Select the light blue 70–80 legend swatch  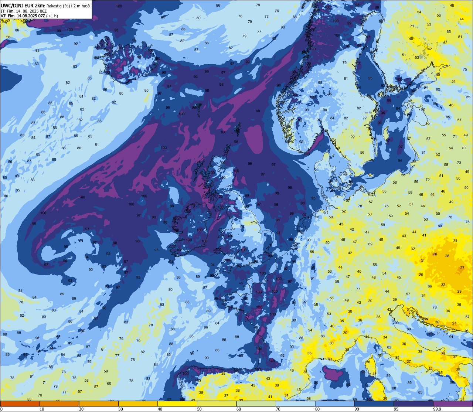pyautogui.click(x=295, y=404)
